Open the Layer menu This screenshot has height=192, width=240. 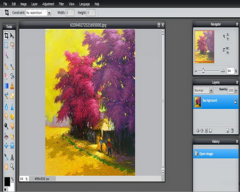(x=35, y=4)
